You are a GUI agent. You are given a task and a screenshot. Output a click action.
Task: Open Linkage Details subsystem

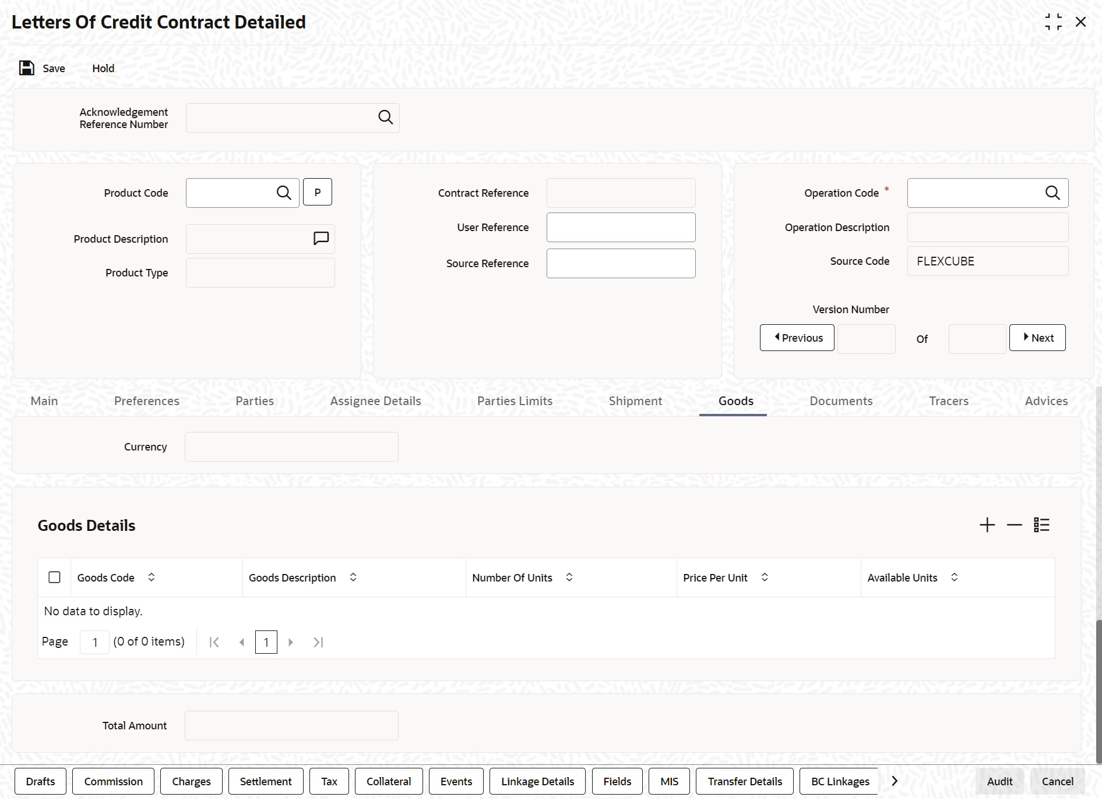tap(538, 781)
